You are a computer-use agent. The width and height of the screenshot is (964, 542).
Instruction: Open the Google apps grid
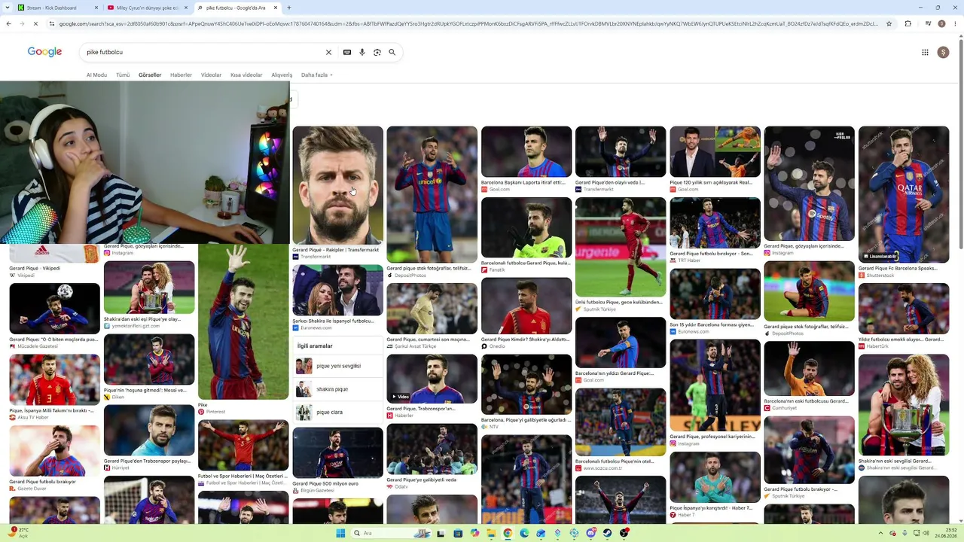coord(925,52)
